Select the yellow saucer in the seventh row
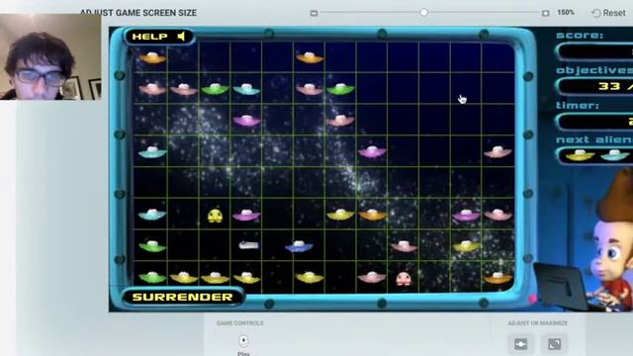Screen dimensions: 633x356 pyautogui.click(x=466, y=246)
